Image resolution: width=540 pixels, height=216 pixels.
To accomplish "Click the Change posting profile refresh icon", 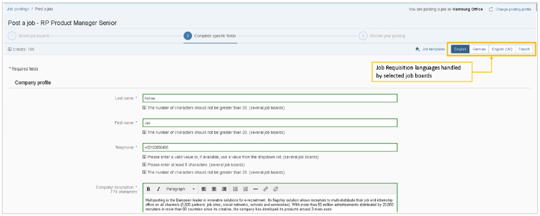I will click(x=491, y=9).
